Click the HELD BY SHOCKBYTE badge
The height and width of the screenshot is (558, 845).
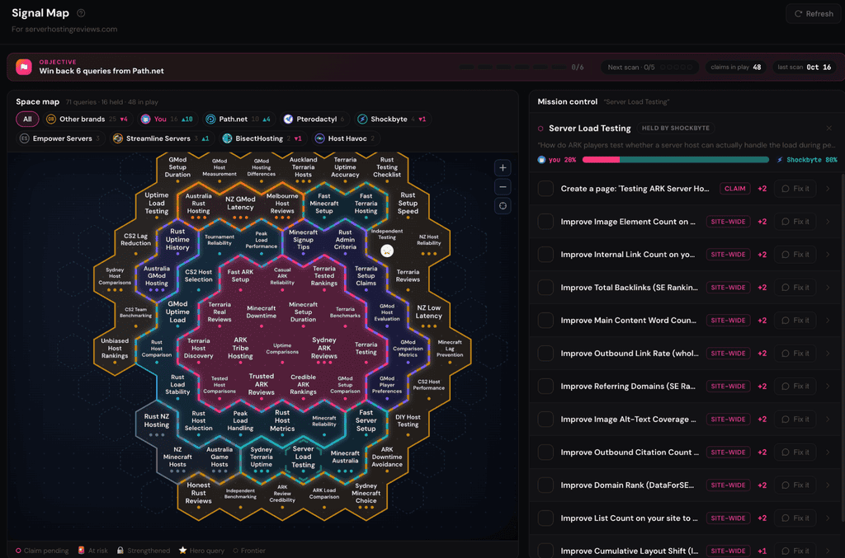tap(675, 128)
